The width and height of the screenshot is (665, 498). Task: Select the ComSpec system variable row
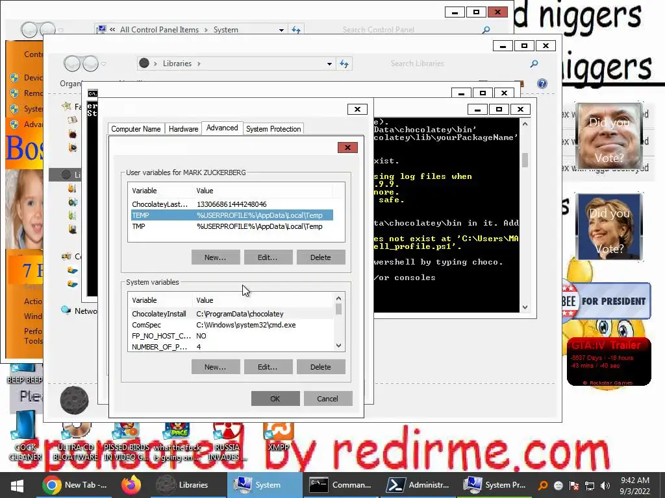(232, 325)
